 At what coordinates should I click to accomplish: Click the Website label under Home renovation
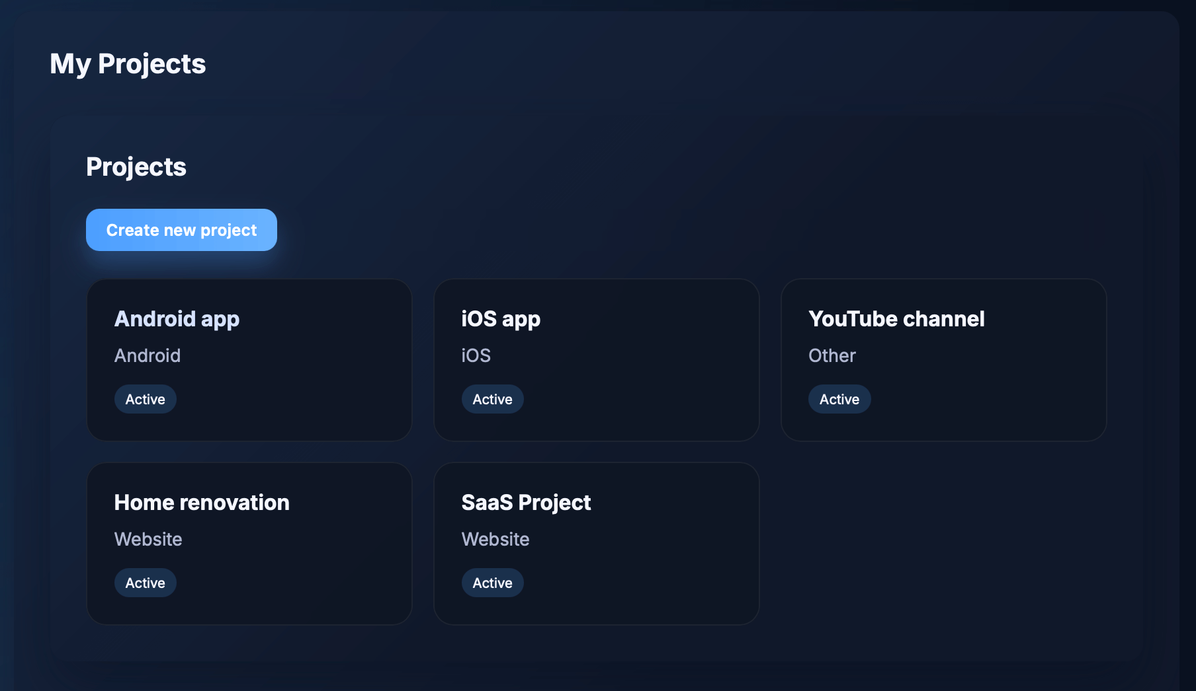[148, 539]
